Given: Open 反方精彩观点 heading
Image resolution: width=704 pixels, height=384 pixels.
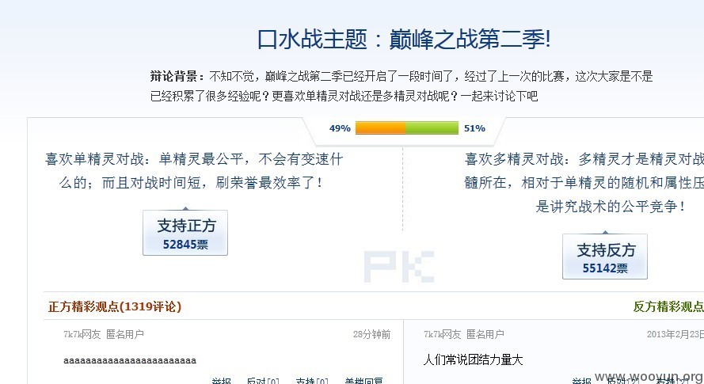Looking at the screenshot, I should tap(668, 306).
